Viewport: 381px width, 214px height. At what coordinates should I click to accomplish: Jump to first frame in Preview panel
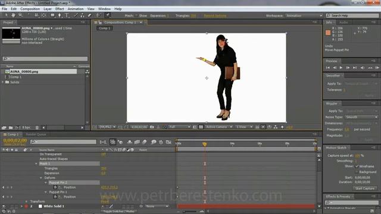click(x=328, y=68)
